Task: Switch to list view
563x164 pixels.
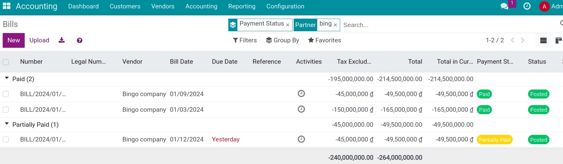Action: pyautogui.click(x=543, y=41)
